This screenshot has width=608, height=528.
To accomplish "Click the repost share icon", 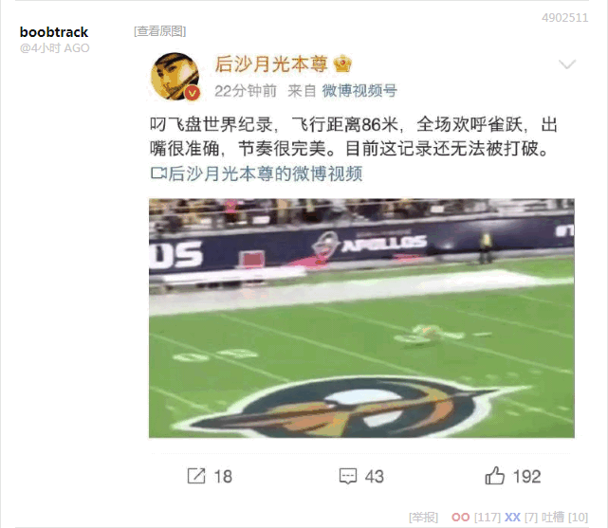I will click(196, 476).
